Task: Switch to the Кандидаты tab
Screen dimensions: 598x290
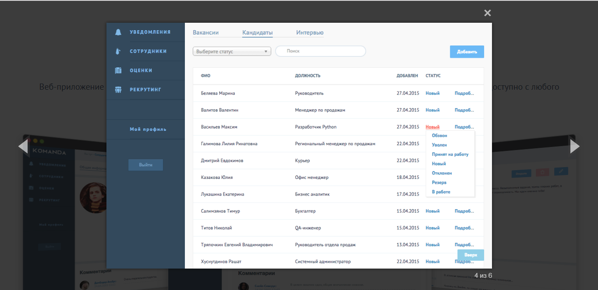Action: 258,33
